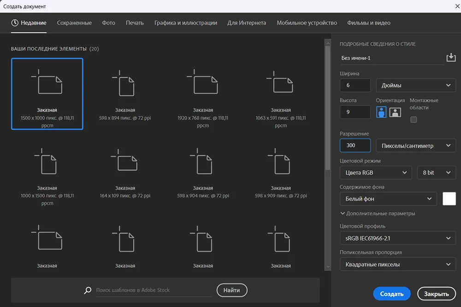Image resolution: width=461 pixels, height=307 pixels.
Task: Open the Цвета RGB color mode dropdown
Action: (376, 173)
